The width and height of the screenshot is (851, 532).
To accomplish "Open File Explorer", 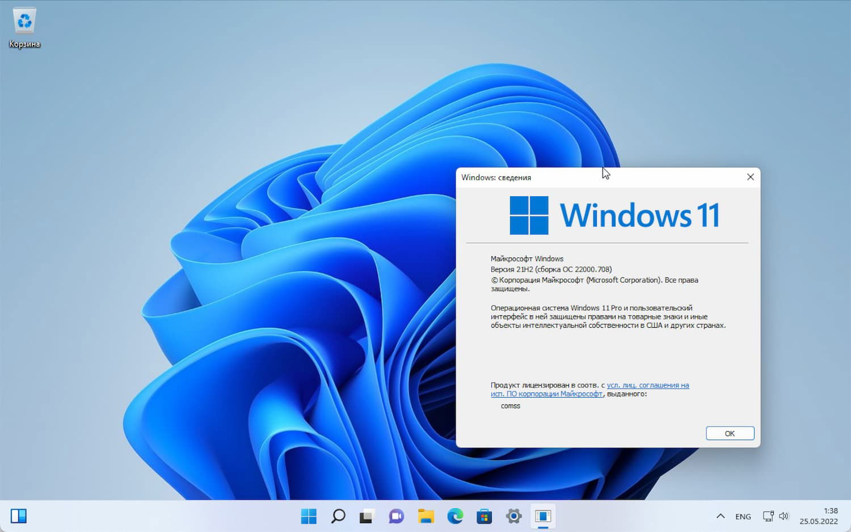I will coord(425,516).
